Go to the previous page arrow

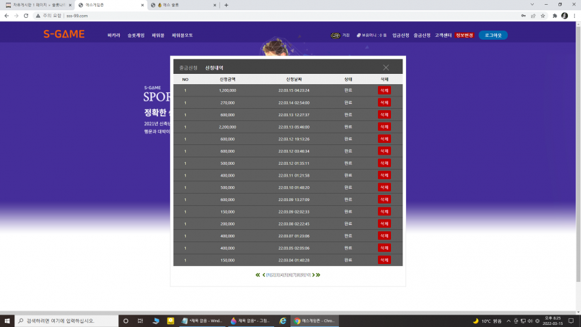pos(263,275)
